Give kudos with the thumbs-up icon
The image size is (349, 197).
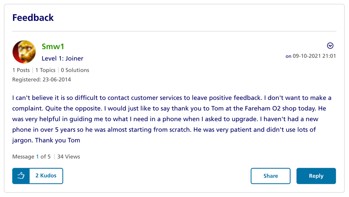point(21,176)
